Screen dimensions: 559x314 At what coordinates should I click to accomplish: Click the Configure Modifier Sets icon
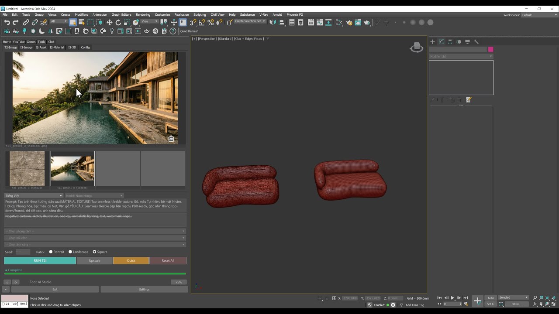click(469, 100)
